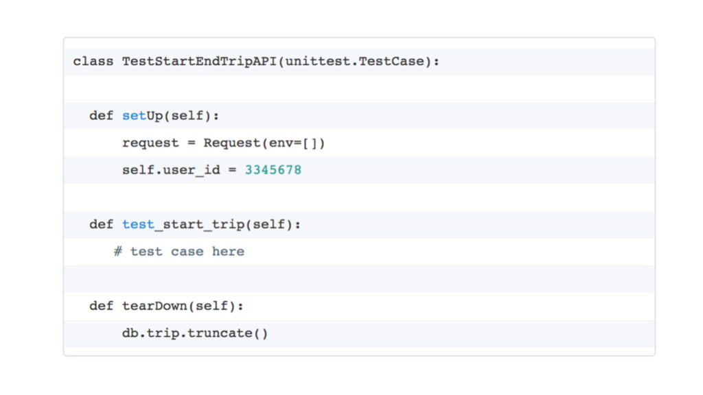Select the class TestStartEndTripAPI declaration line
The image size is (703, 395).
(256, 61)
